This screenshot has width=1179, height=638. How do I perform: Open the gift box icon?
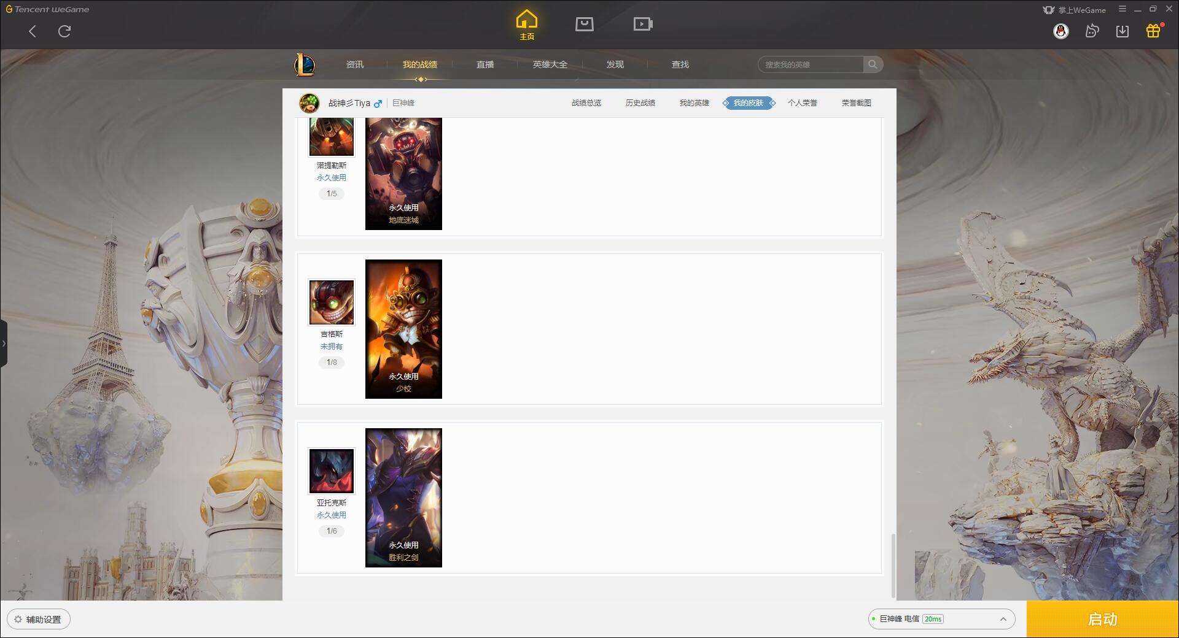tap(1153, 31)
